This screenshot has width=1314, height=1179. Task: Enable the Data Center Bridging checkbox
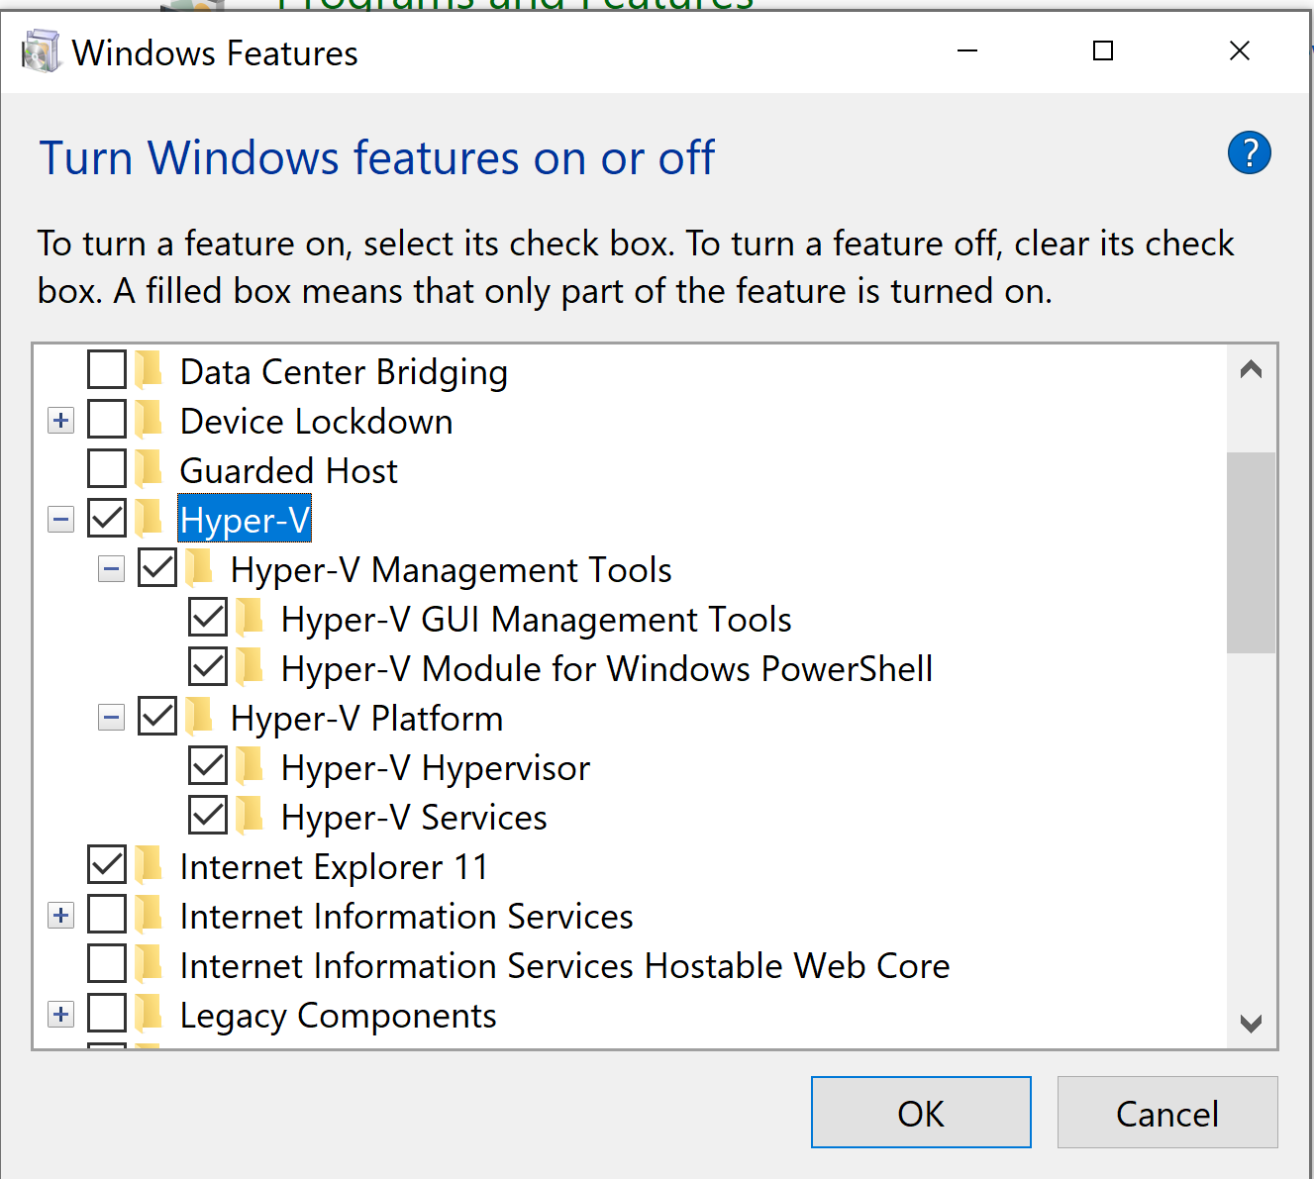(x=107, y=370)
